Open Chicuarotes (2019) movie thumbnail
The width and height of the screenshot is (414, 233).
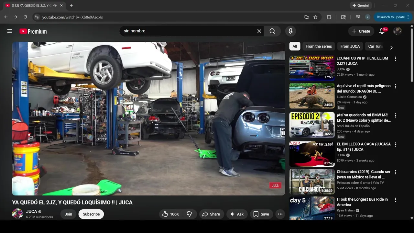click(x=312, y=182)
